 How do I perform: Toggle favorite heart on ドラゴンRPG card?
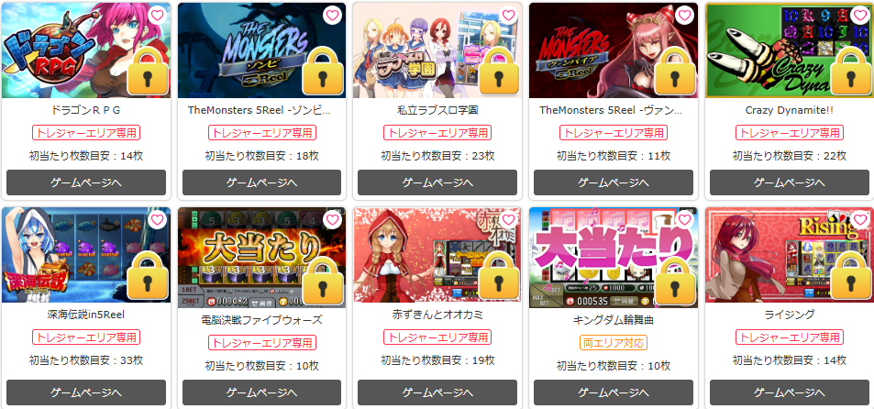(157, 15)
